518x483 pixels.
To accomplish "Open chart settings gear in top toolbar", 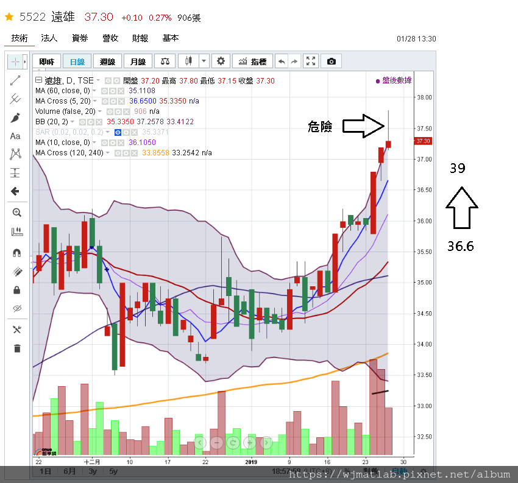I will pyautogui.click(x=221, y=61).
